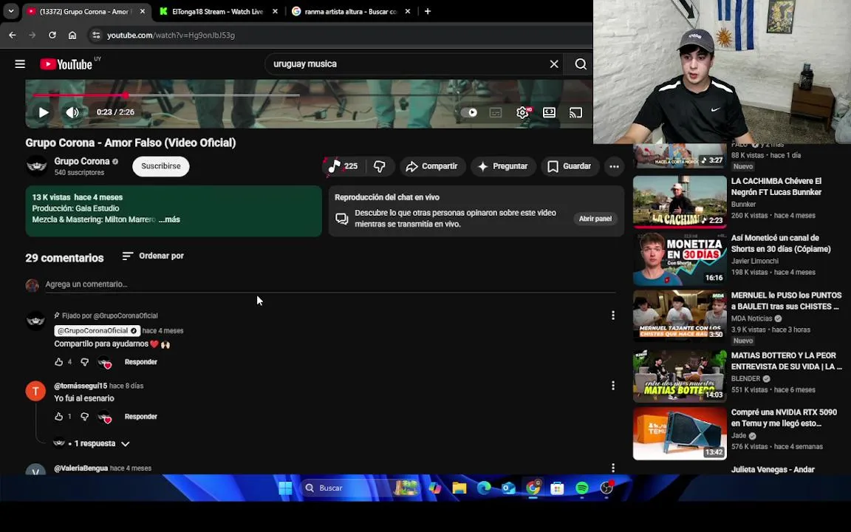Open a new browser tab
Viewport: 851px width, 532px height.
(428, 11)
